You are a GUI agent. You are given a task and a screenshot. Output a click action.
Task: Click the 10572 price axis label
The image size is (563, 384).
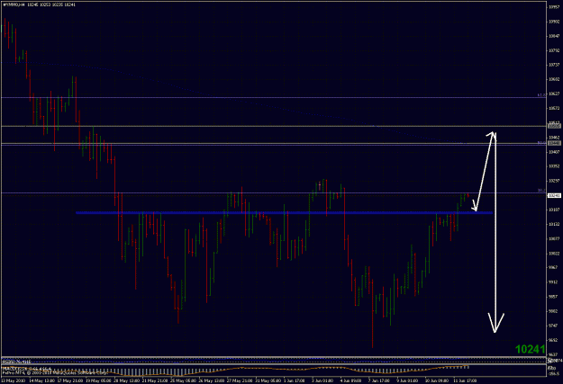click(553, 108)
